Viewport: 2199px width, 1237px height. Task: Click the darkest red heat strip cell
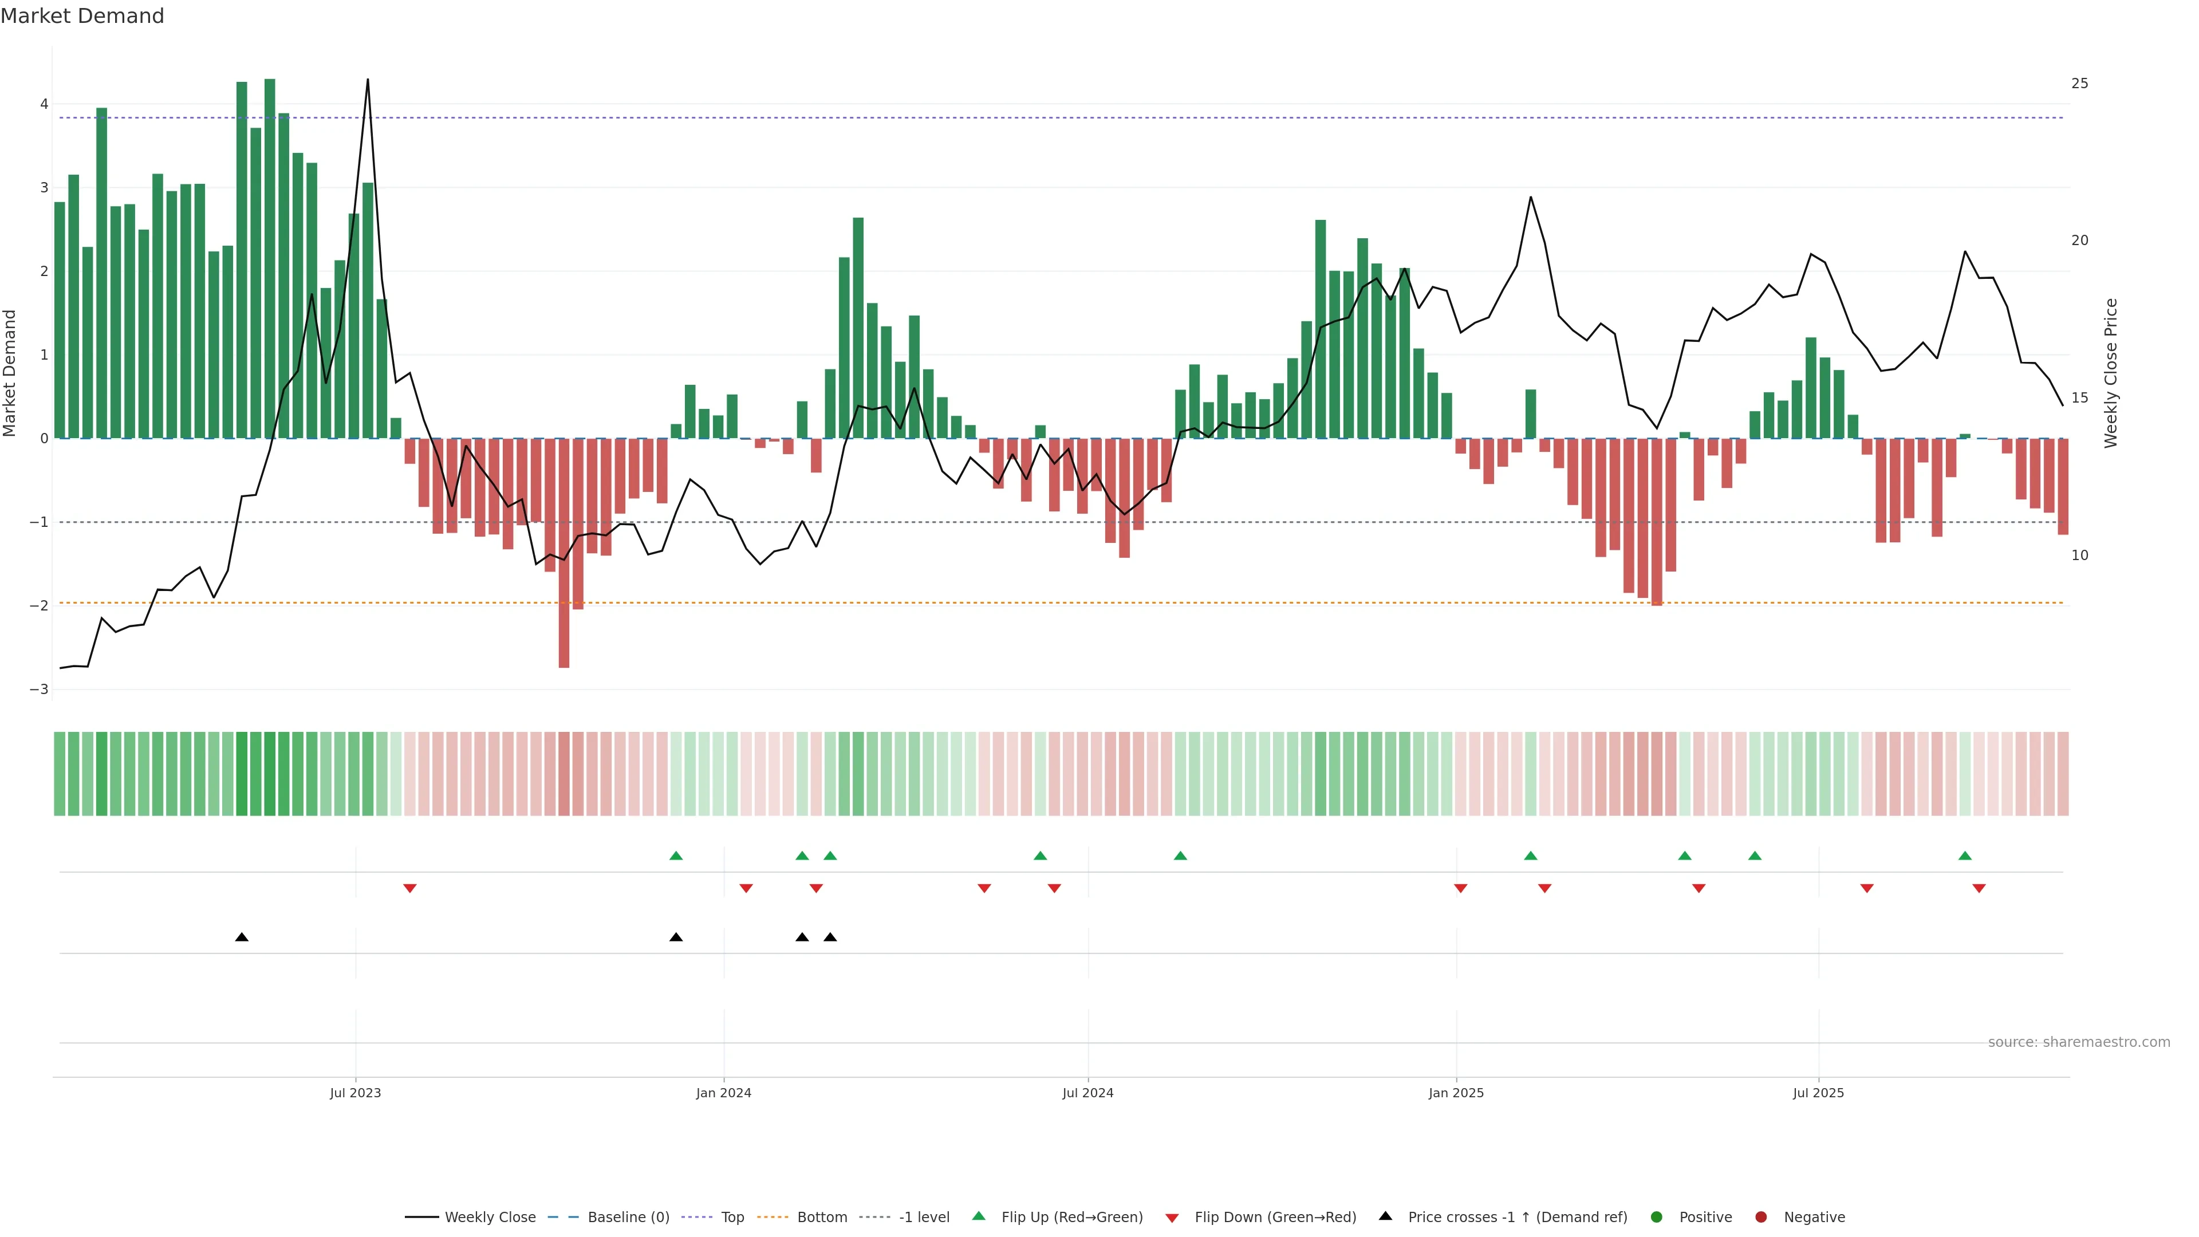pyautogui.click(x=564, y=774)
